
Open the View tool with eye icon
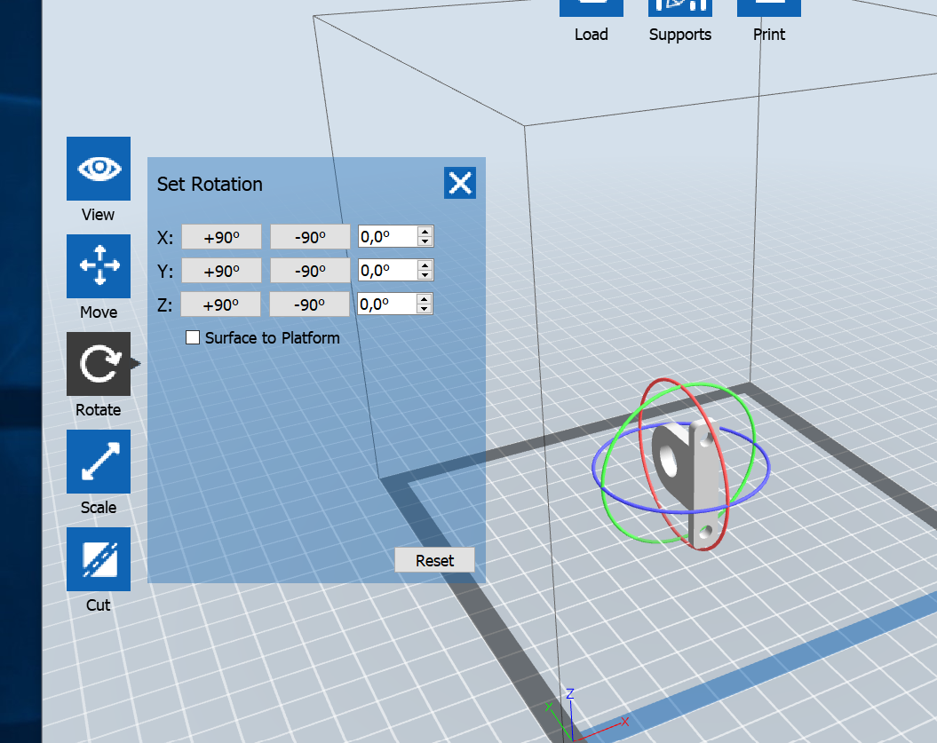coord(99,169)
